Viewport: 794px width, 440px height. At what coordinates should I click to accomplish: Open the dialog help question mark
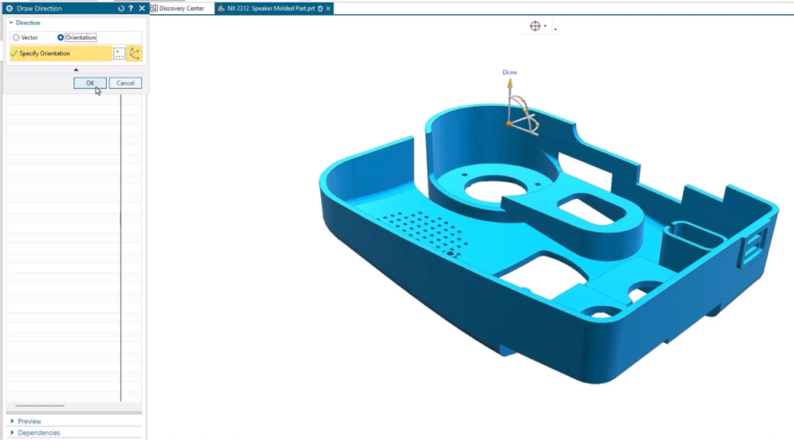tap(131, 8)
